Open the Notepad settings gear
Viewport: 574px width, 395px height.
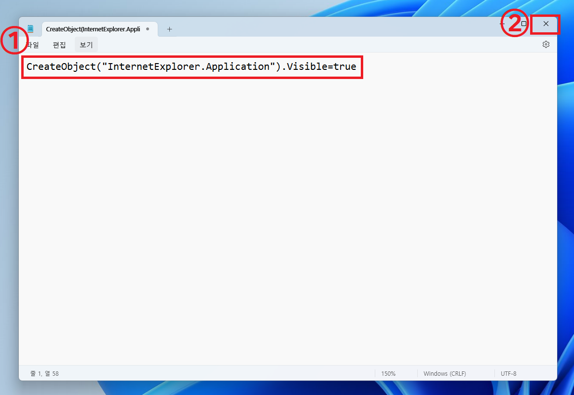tap(546, 44)
